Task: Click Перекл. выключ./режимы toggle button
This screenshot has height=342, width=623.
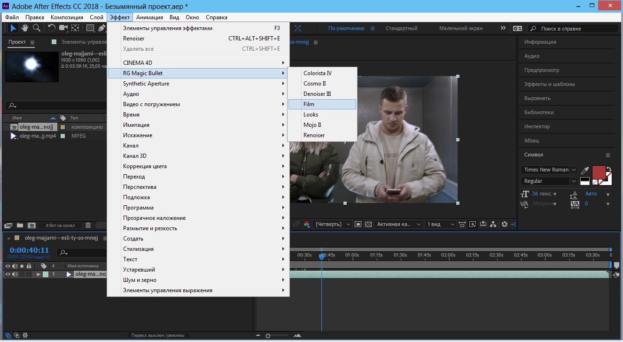Action: point(158,335)
